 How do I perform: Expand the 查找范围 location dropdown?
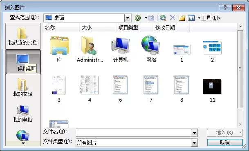tap(128, 18)
